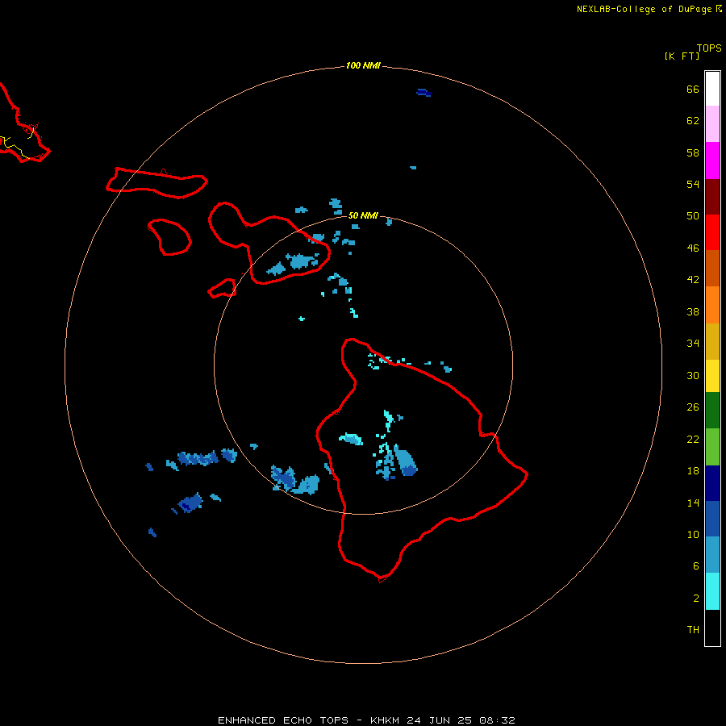The width and height of the screenshot is (726, 726).
Task: Click the NEXLAB-College of DuPage credit text
Action: point(644,9)
